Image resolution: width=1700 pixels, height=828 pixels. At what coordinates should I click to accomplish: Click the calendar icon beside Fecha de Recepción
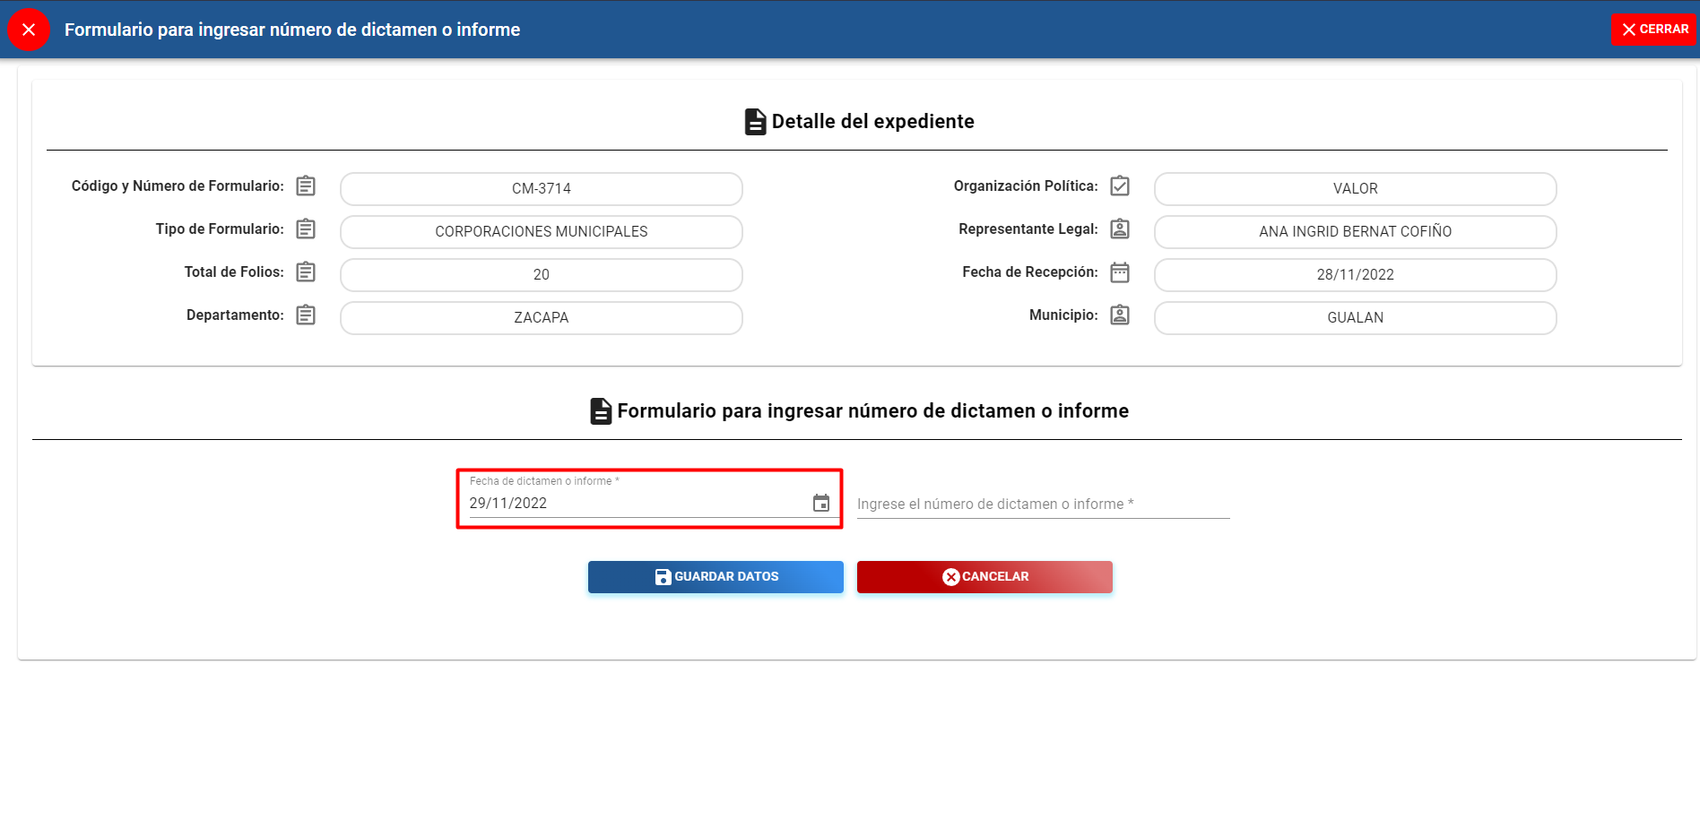point(1120,272)
